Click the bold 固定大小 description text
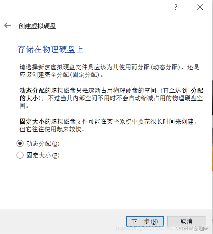 click(x=32, y=121)
